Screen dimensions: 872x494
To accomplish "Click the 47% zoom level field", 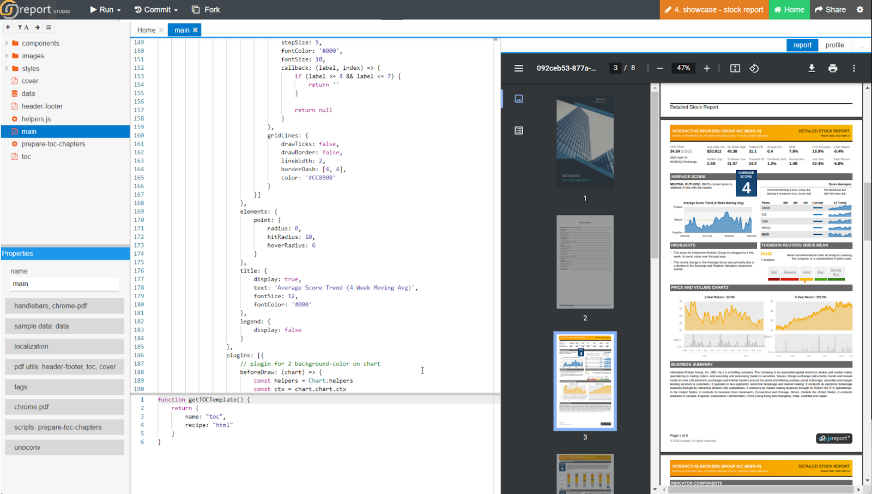I will point(683,68).
